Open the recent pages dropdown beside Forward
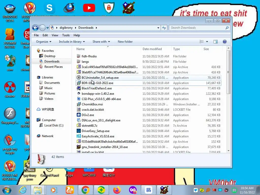Viewport: 260px width, 195px height. (x=47, y=28)
